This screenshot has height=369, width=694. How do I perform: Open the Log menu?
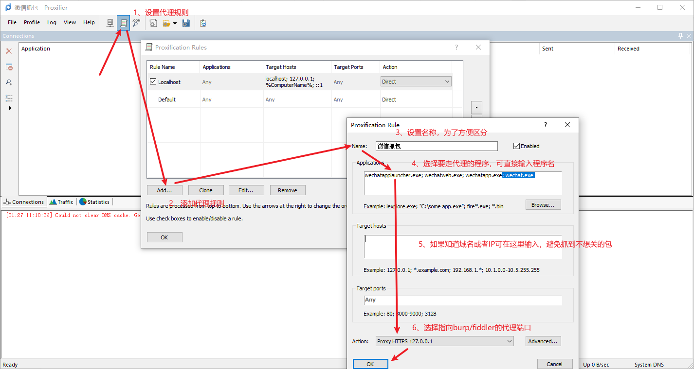click(x=52, y=22)
